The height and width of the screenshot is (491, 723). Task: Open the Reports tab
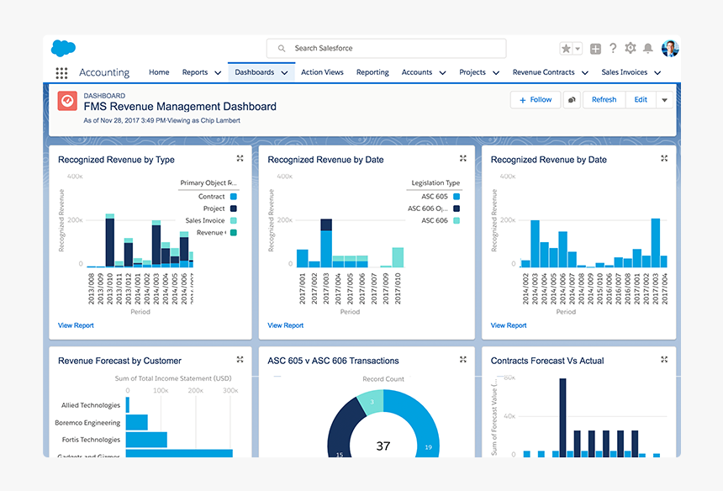point(195,72)
